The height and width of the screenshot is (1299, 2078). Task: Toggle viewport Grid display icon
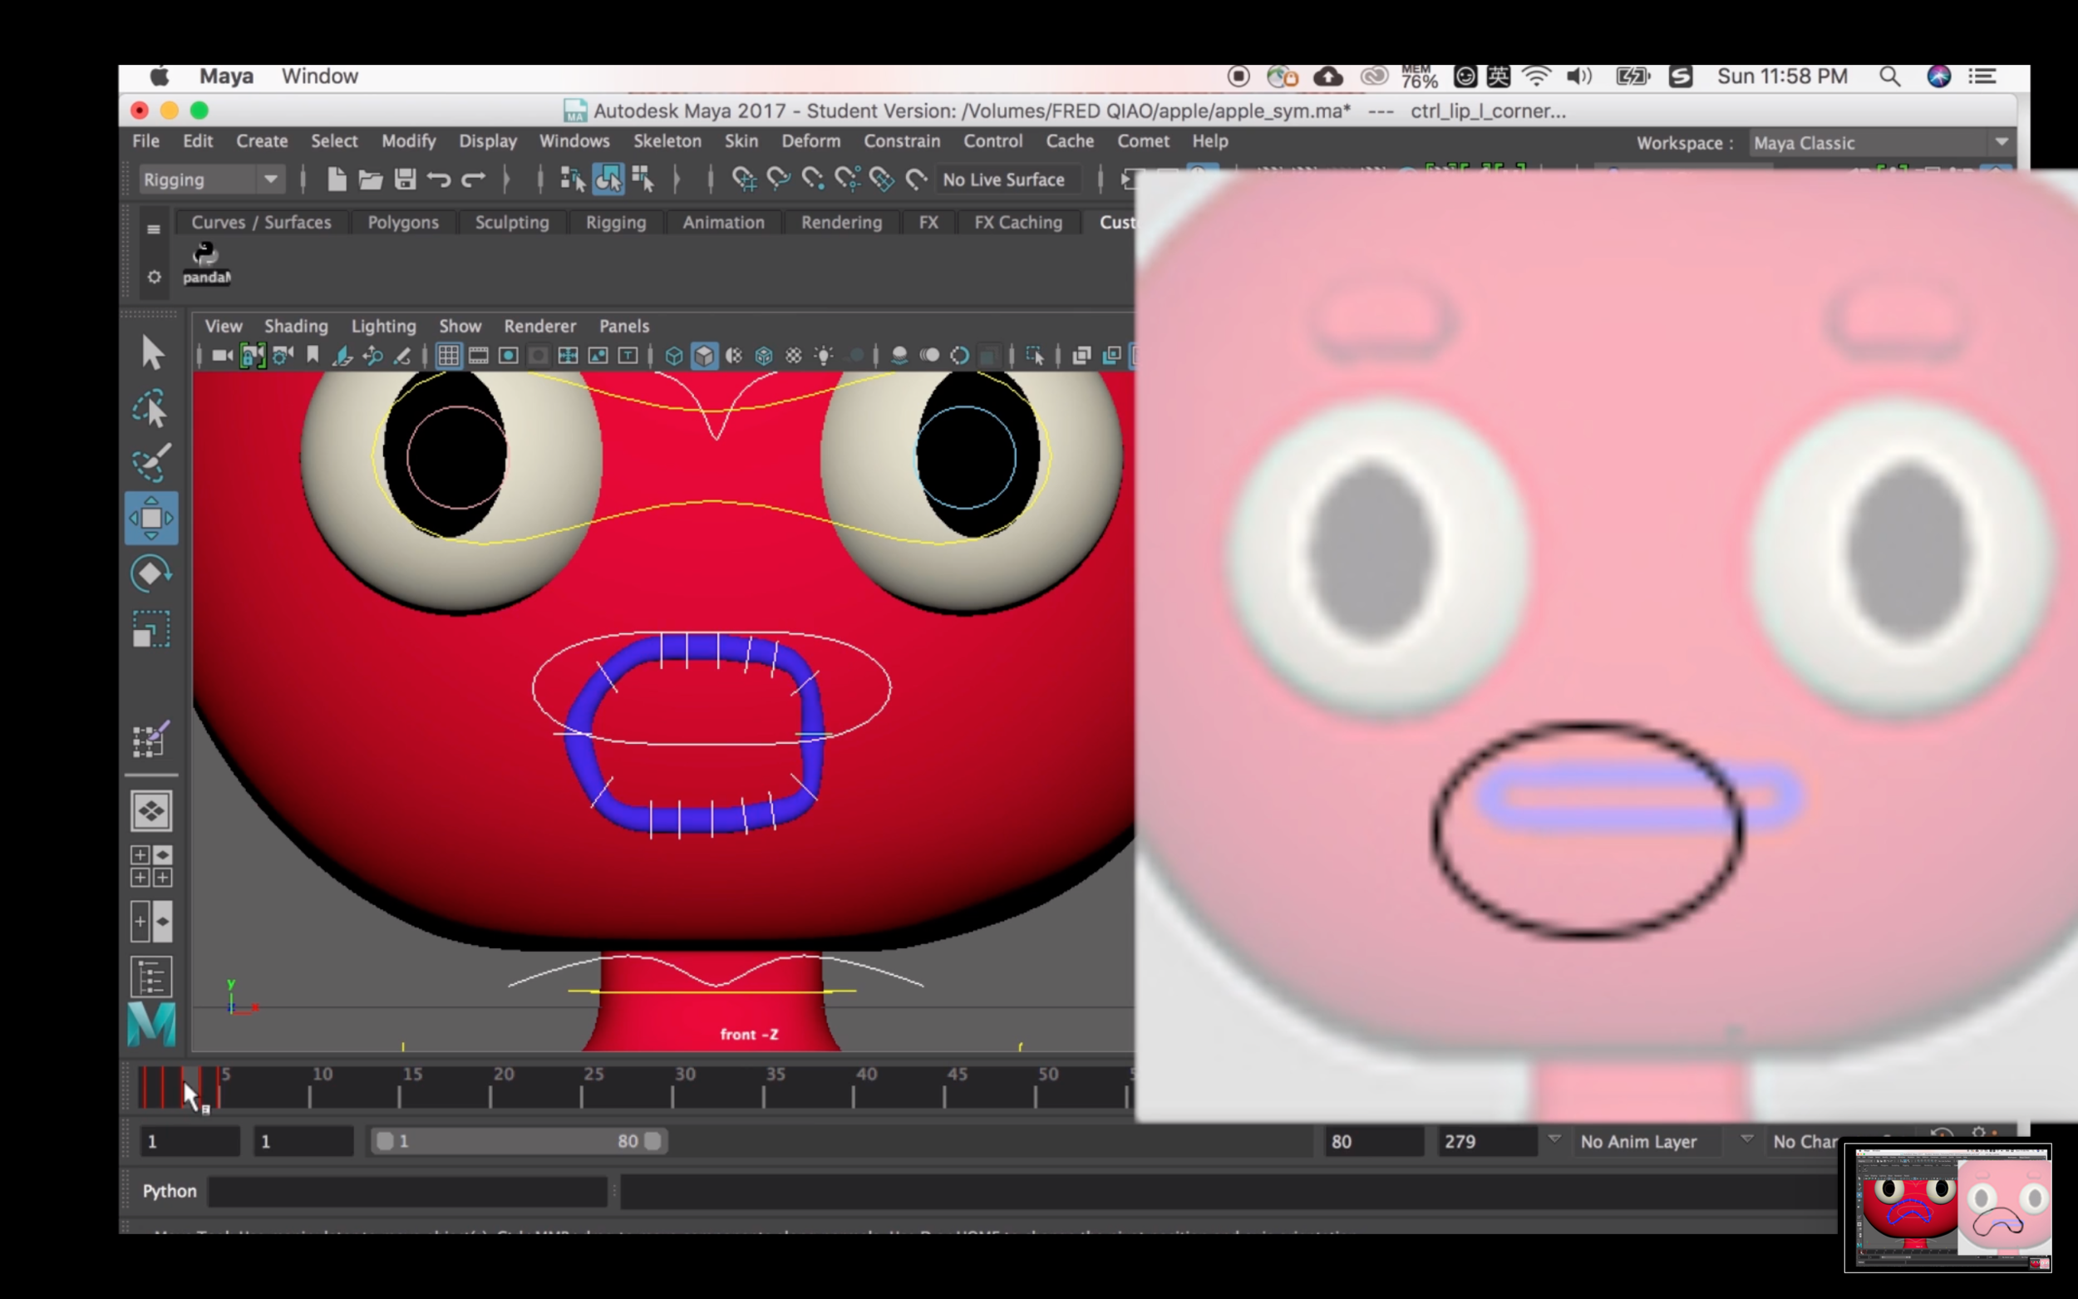(448, 356)
